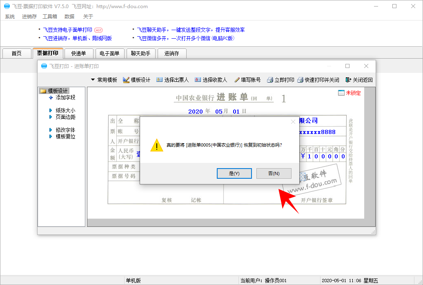Cancel reset with 否(N) button
The image size is (423, 285).
[274, 173]
